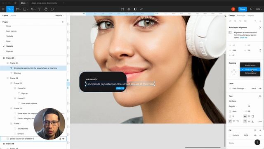This screenshot has width=264, height=149.
Task: Click the crop/edit object icon in toolbar
Action: click(x=123, y=9)
